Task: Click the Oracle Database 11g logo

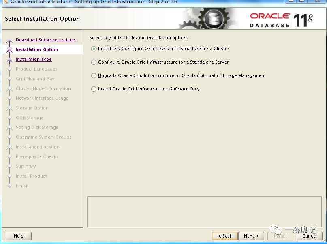Action: click(282, 20)
